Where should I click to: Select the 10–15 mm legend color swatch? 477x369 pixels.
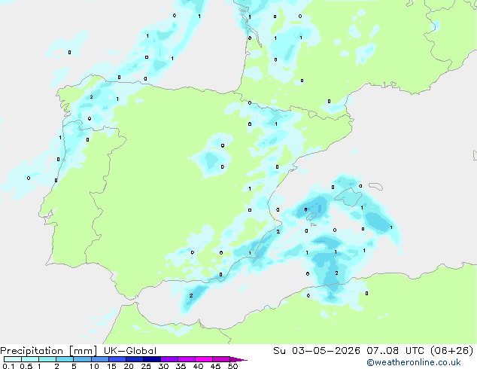point(100,359)
